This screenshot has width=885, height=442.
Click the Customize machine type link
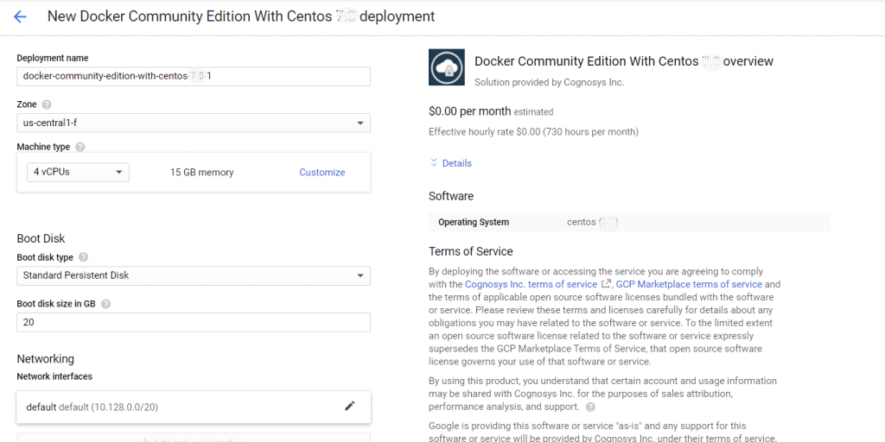(322, 173)
